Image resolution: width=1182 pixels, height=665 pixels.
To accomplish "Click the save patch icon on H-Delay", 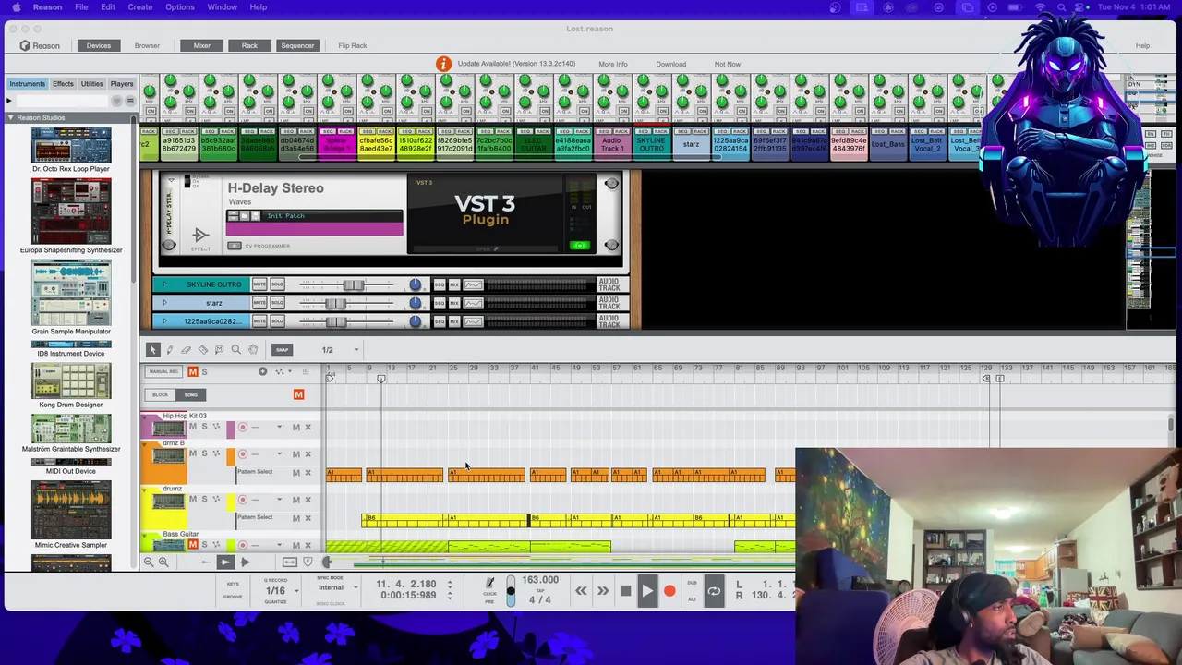I will (x=256, y=216).
